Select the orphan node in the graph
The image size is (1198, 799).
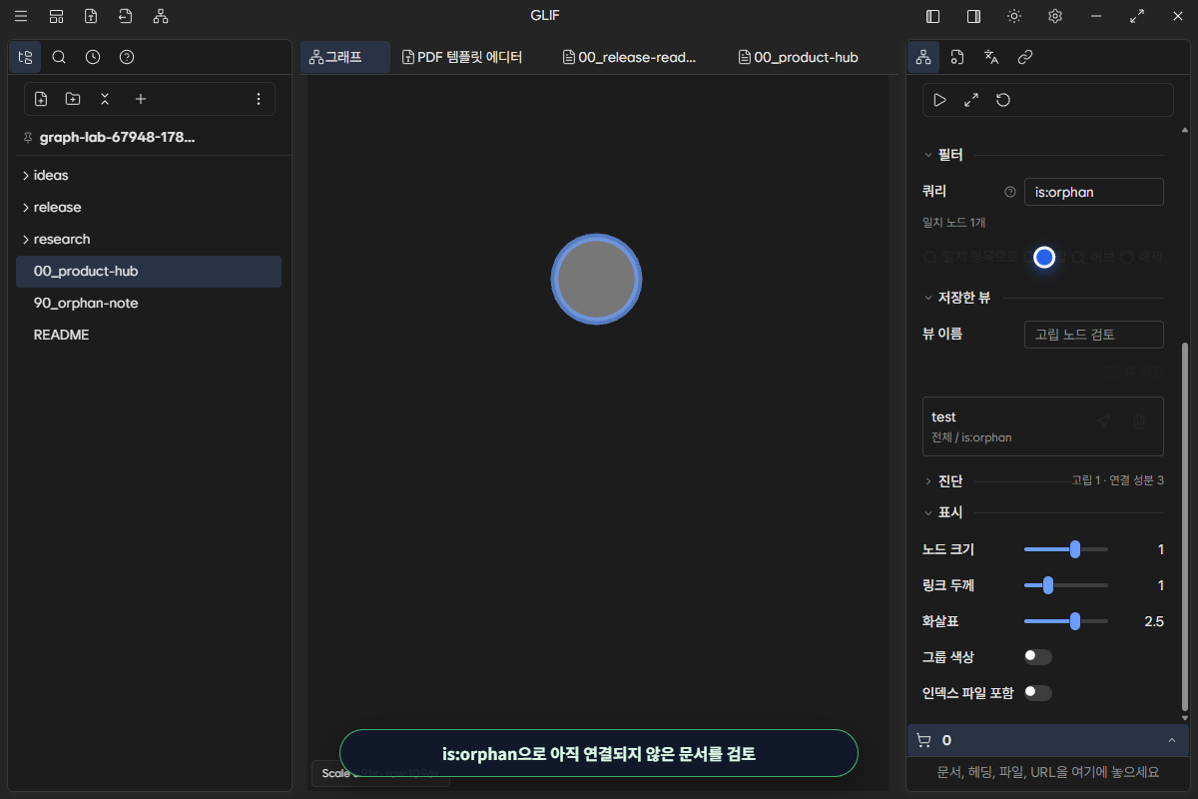pos(596,280)
